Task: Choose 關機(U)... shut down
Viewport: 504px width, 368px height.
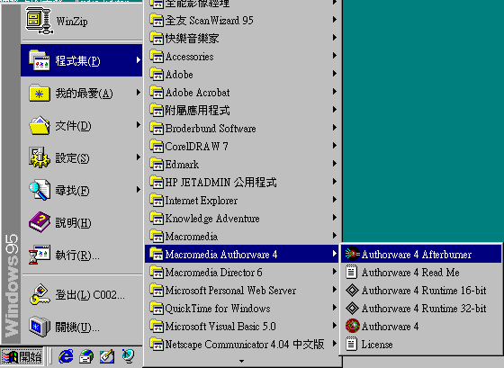Action: click(x=82, y=327)
